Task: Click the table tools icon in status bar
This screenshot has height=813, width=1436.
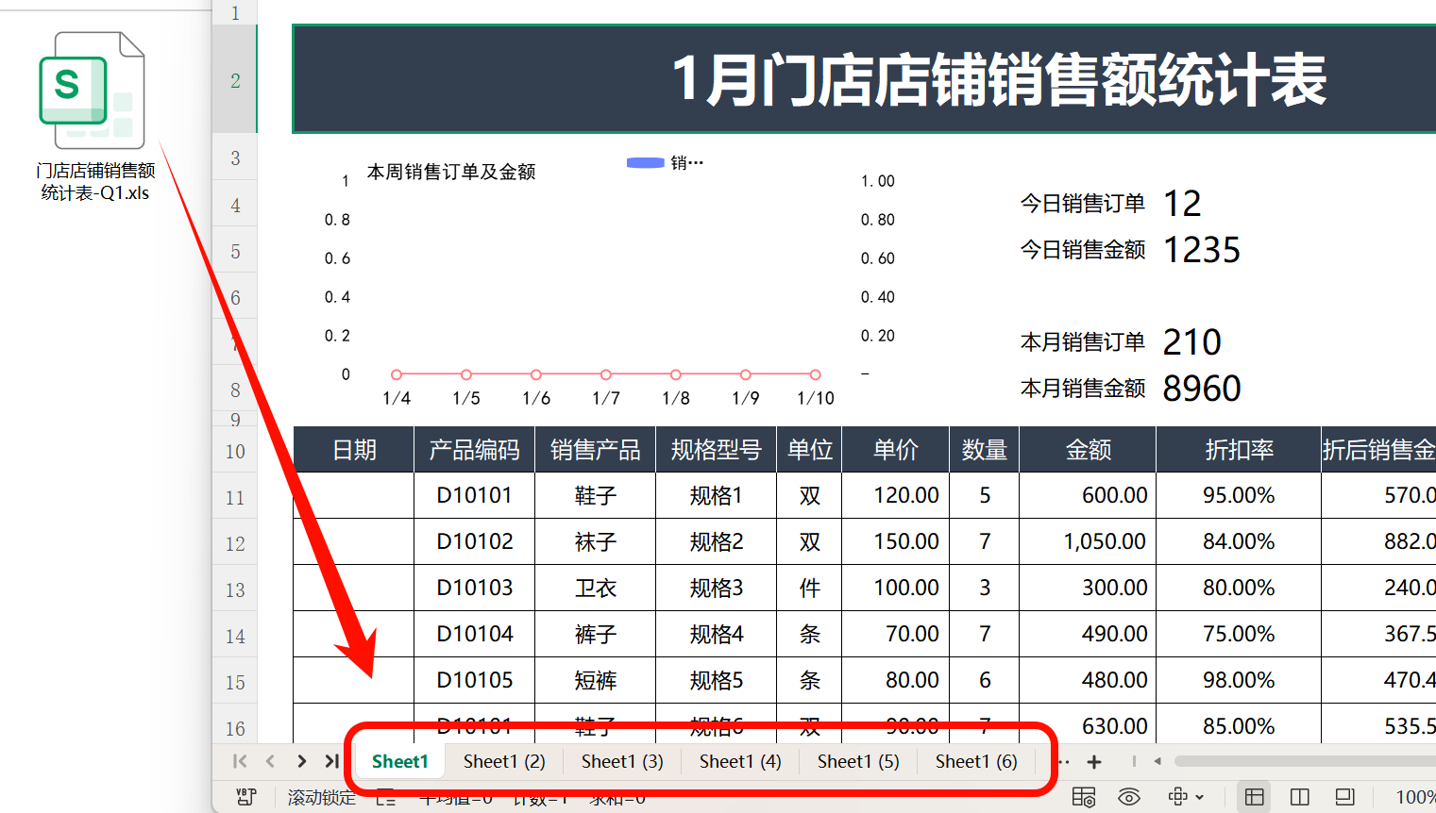Action: coord(1084,796)
